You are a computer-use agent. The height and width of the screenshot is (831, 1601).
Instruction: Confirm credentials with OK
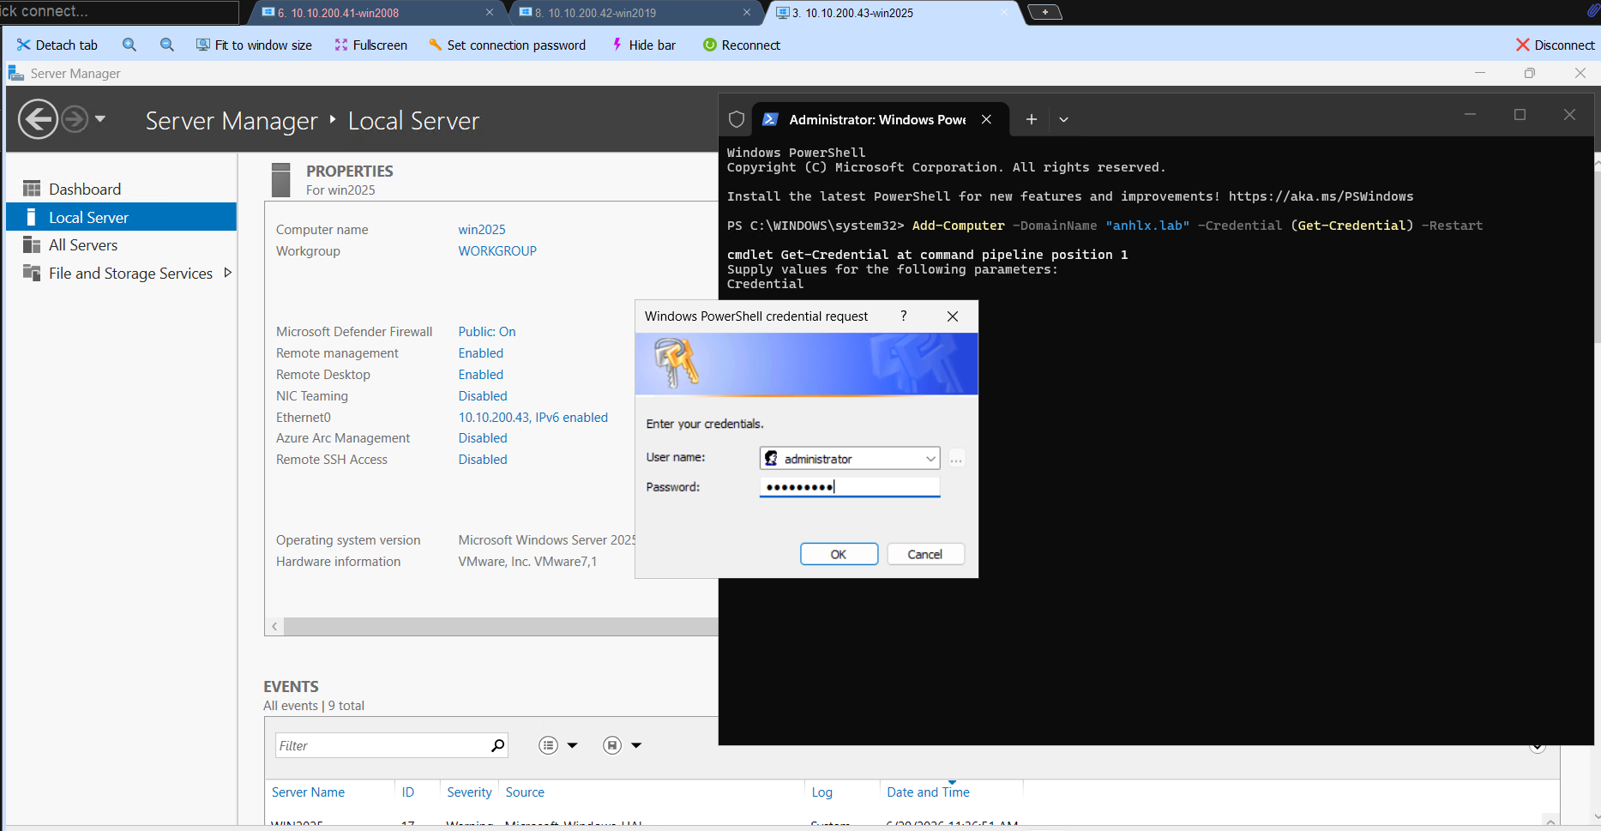pos(839,554)
